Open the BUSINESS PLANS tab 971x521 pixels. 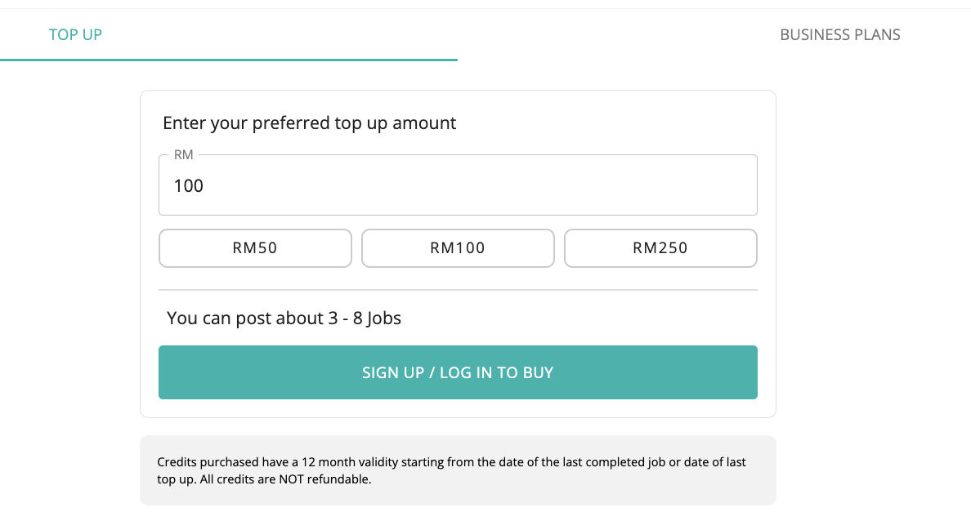(x=839, y=34)
